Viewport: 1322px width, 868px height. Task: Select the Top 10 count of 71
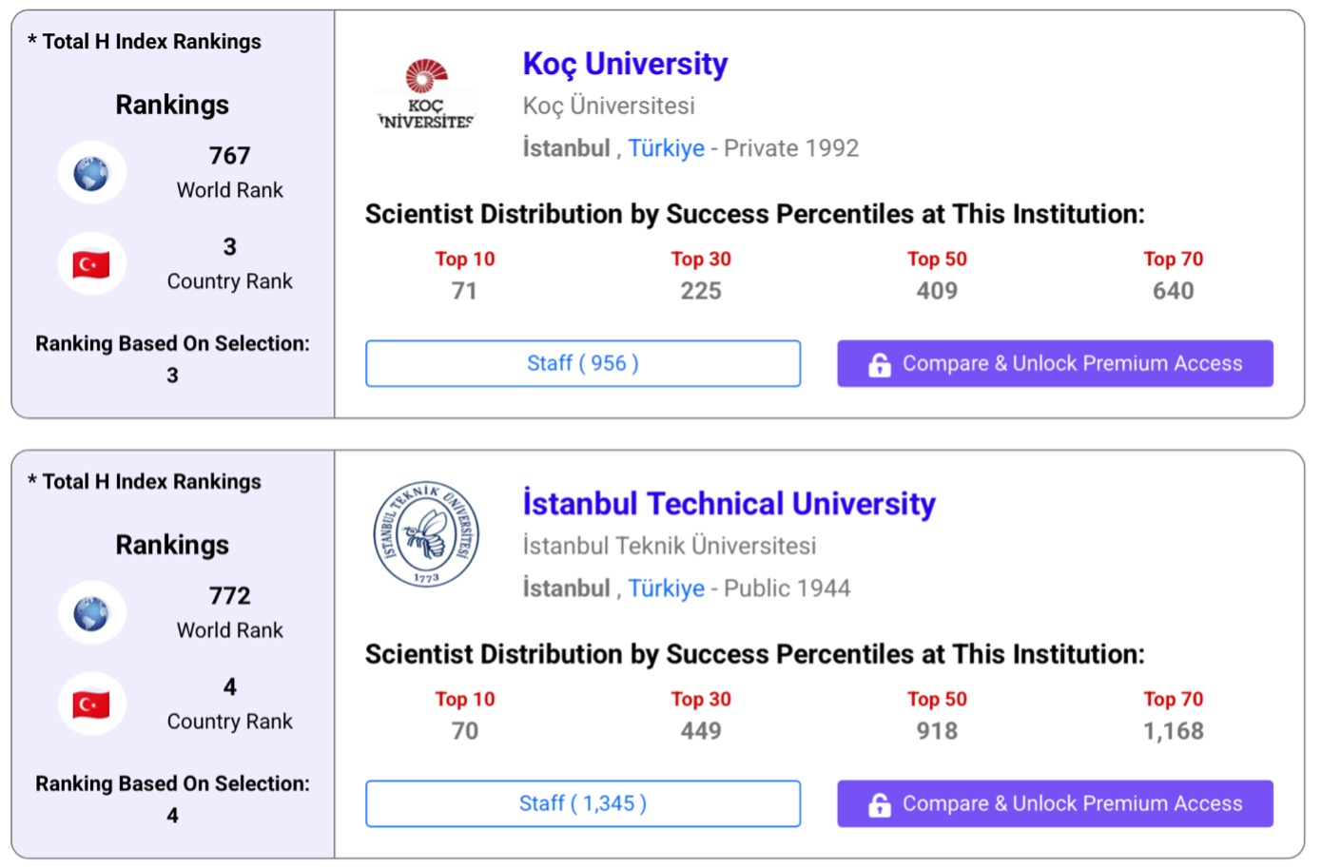click(x=464, y=291)
